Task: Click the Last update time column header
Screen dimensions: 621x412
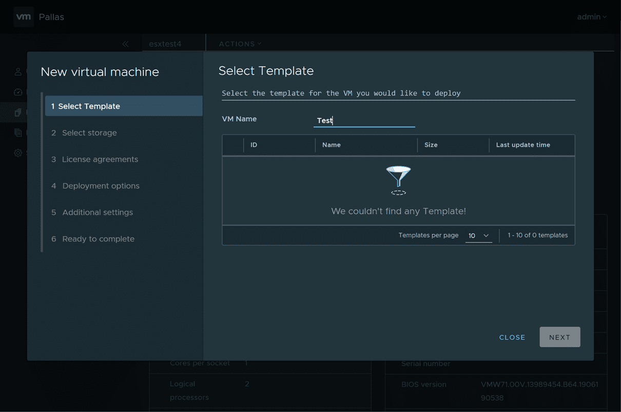Action: pyautogui.click(x=523, y=145)
